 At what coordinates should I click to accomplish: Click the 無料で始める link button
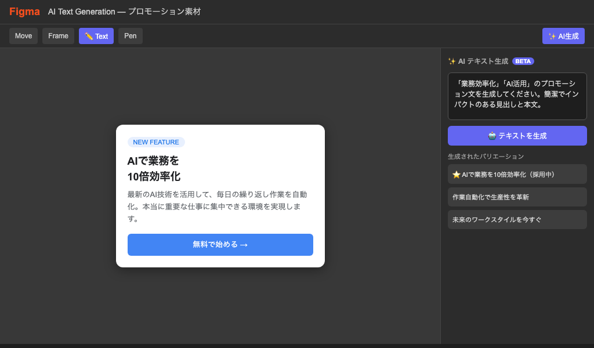point(220,244)
